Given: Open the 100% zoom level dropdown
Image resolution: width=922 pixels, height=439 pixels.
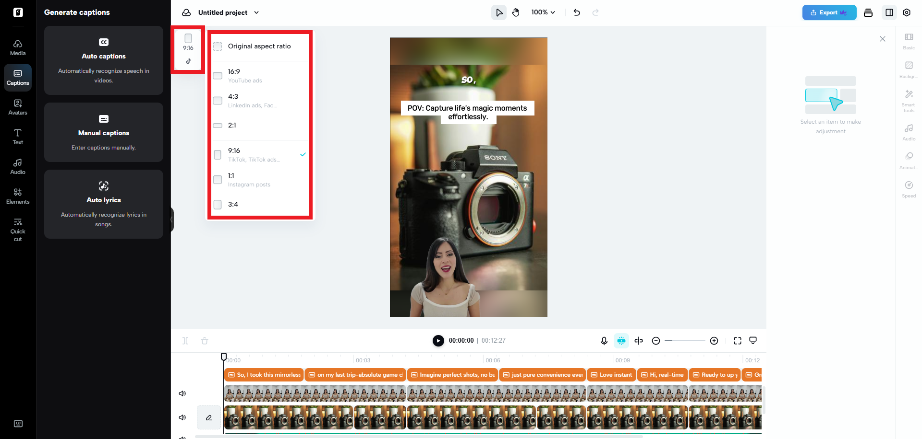Looking at the screenshot, I should pos(543,12).
